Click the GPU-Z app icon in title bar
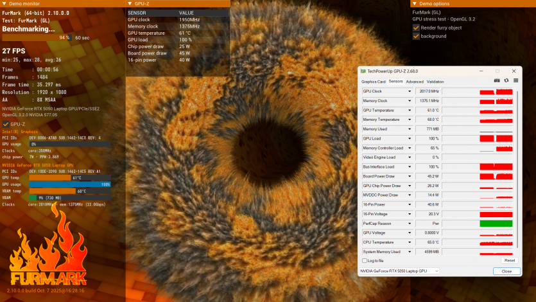The width and height of the screenshot is (536, 302). click(x=363, y=71)
